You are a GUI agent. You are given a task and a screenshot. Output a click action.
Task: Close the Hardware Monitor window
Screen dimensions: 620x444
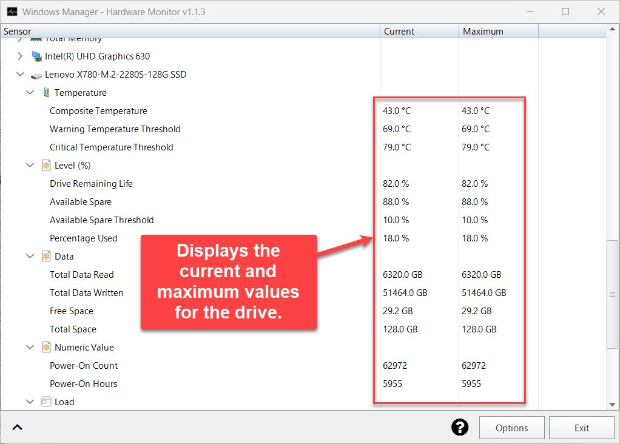point(601,12)
